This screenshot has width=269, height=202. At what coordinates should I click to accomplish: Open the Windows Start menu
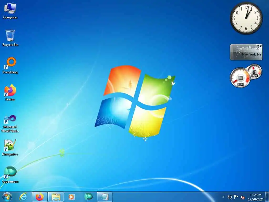pyautogui.click(x=7, y=197)
